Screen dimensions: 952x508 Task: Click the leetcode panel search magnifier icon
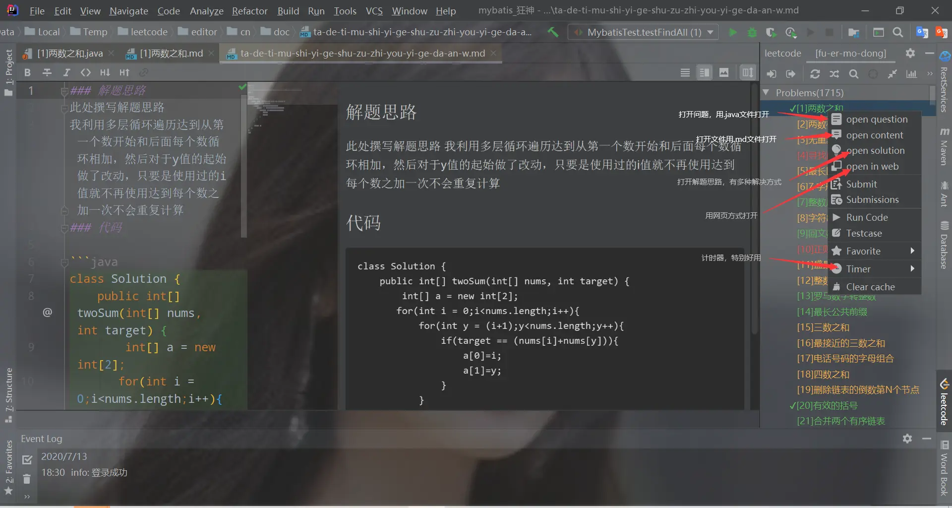pos(853,74)
